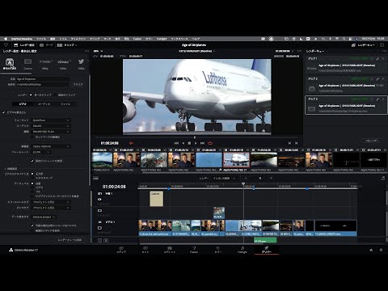Viewport: 388px width, 291px height.
Task: Open the codec Type dropdown
Action: 51,132
